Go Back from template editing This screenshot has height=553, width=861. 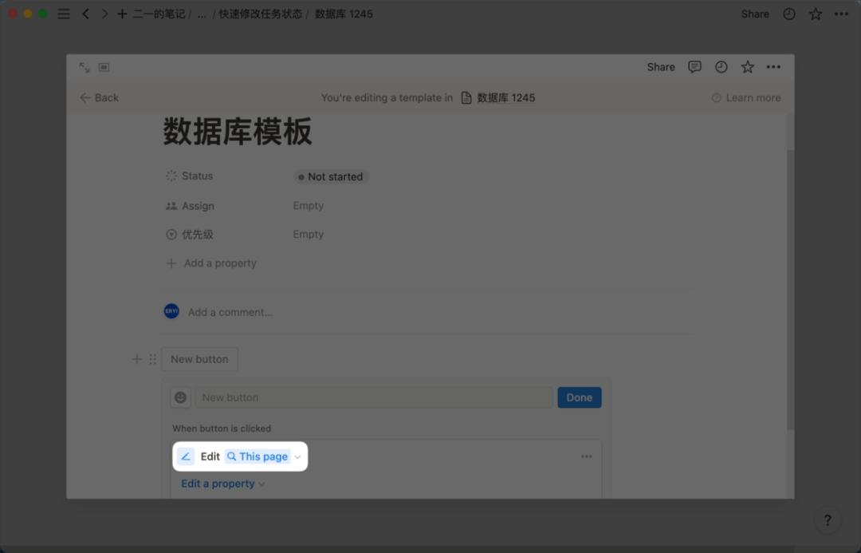click(100, 98)
